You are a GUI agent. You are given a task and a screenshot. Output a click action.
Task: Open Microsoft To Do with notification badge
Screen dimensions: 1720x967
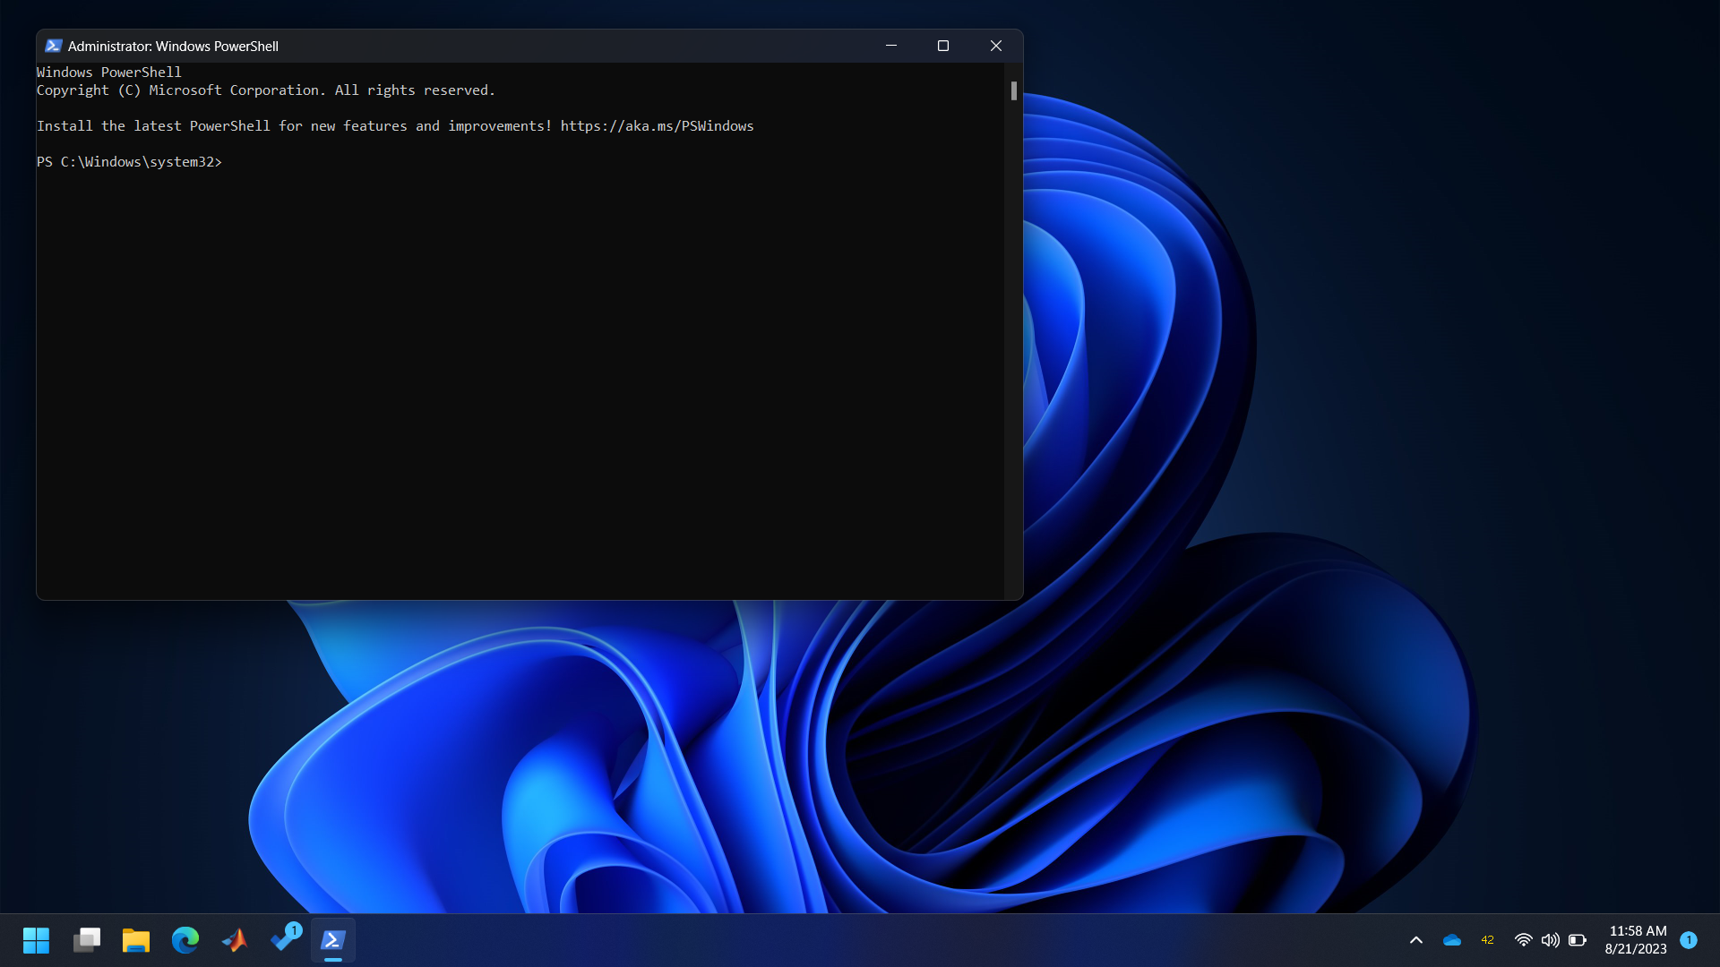point(285,938)
